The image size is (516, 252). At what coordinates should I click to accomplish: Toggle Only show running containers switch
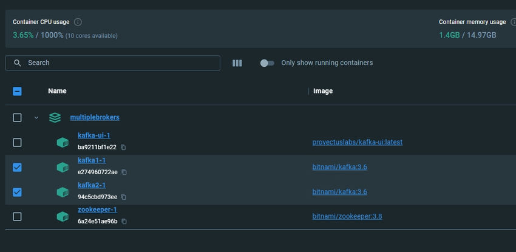tap(267, 63)
